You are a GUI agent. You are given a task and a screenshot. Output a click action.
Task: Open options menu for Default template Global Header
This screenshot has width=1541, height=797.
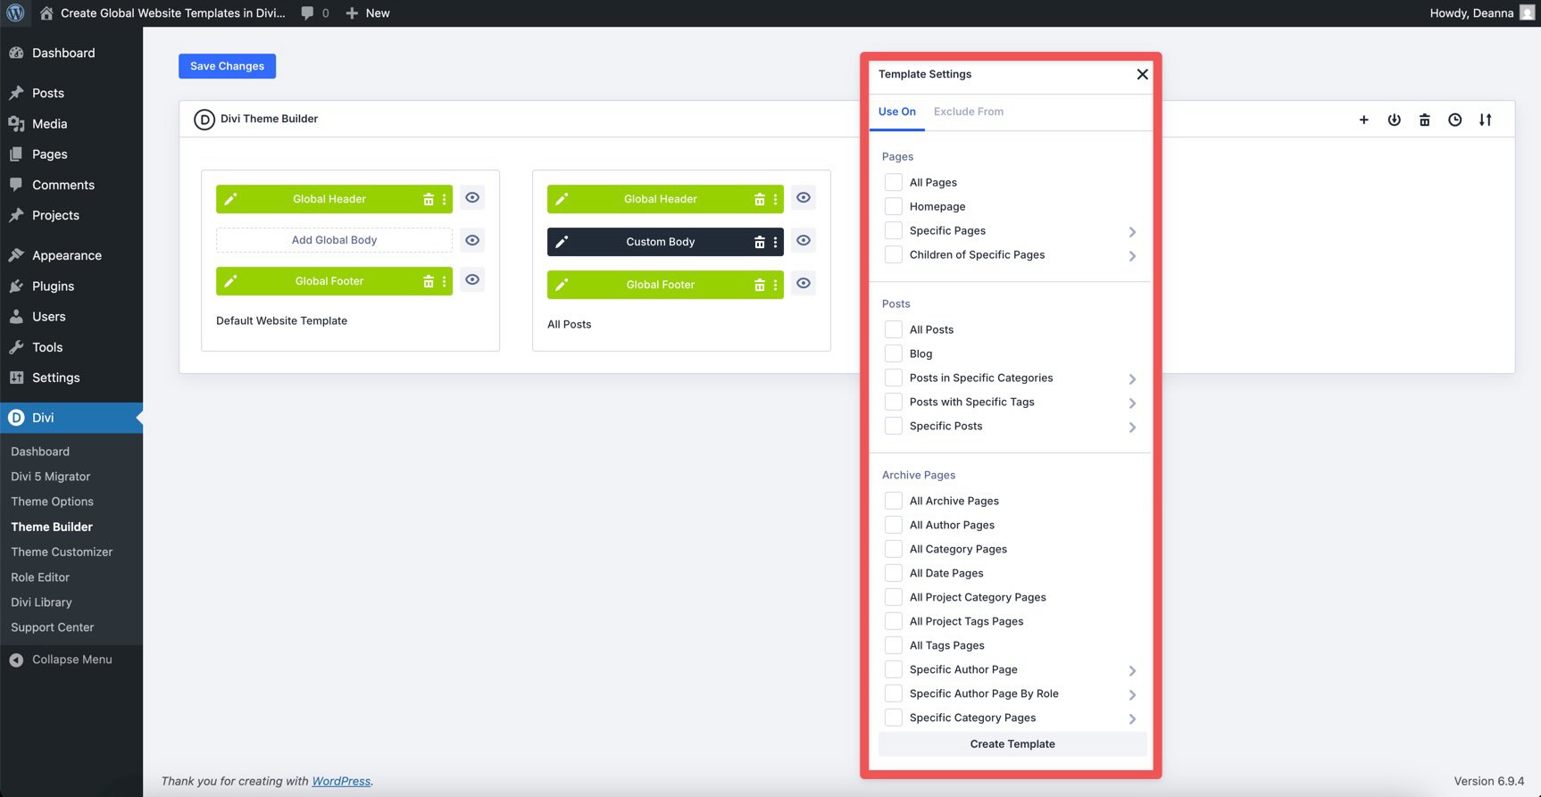(445, 199)
